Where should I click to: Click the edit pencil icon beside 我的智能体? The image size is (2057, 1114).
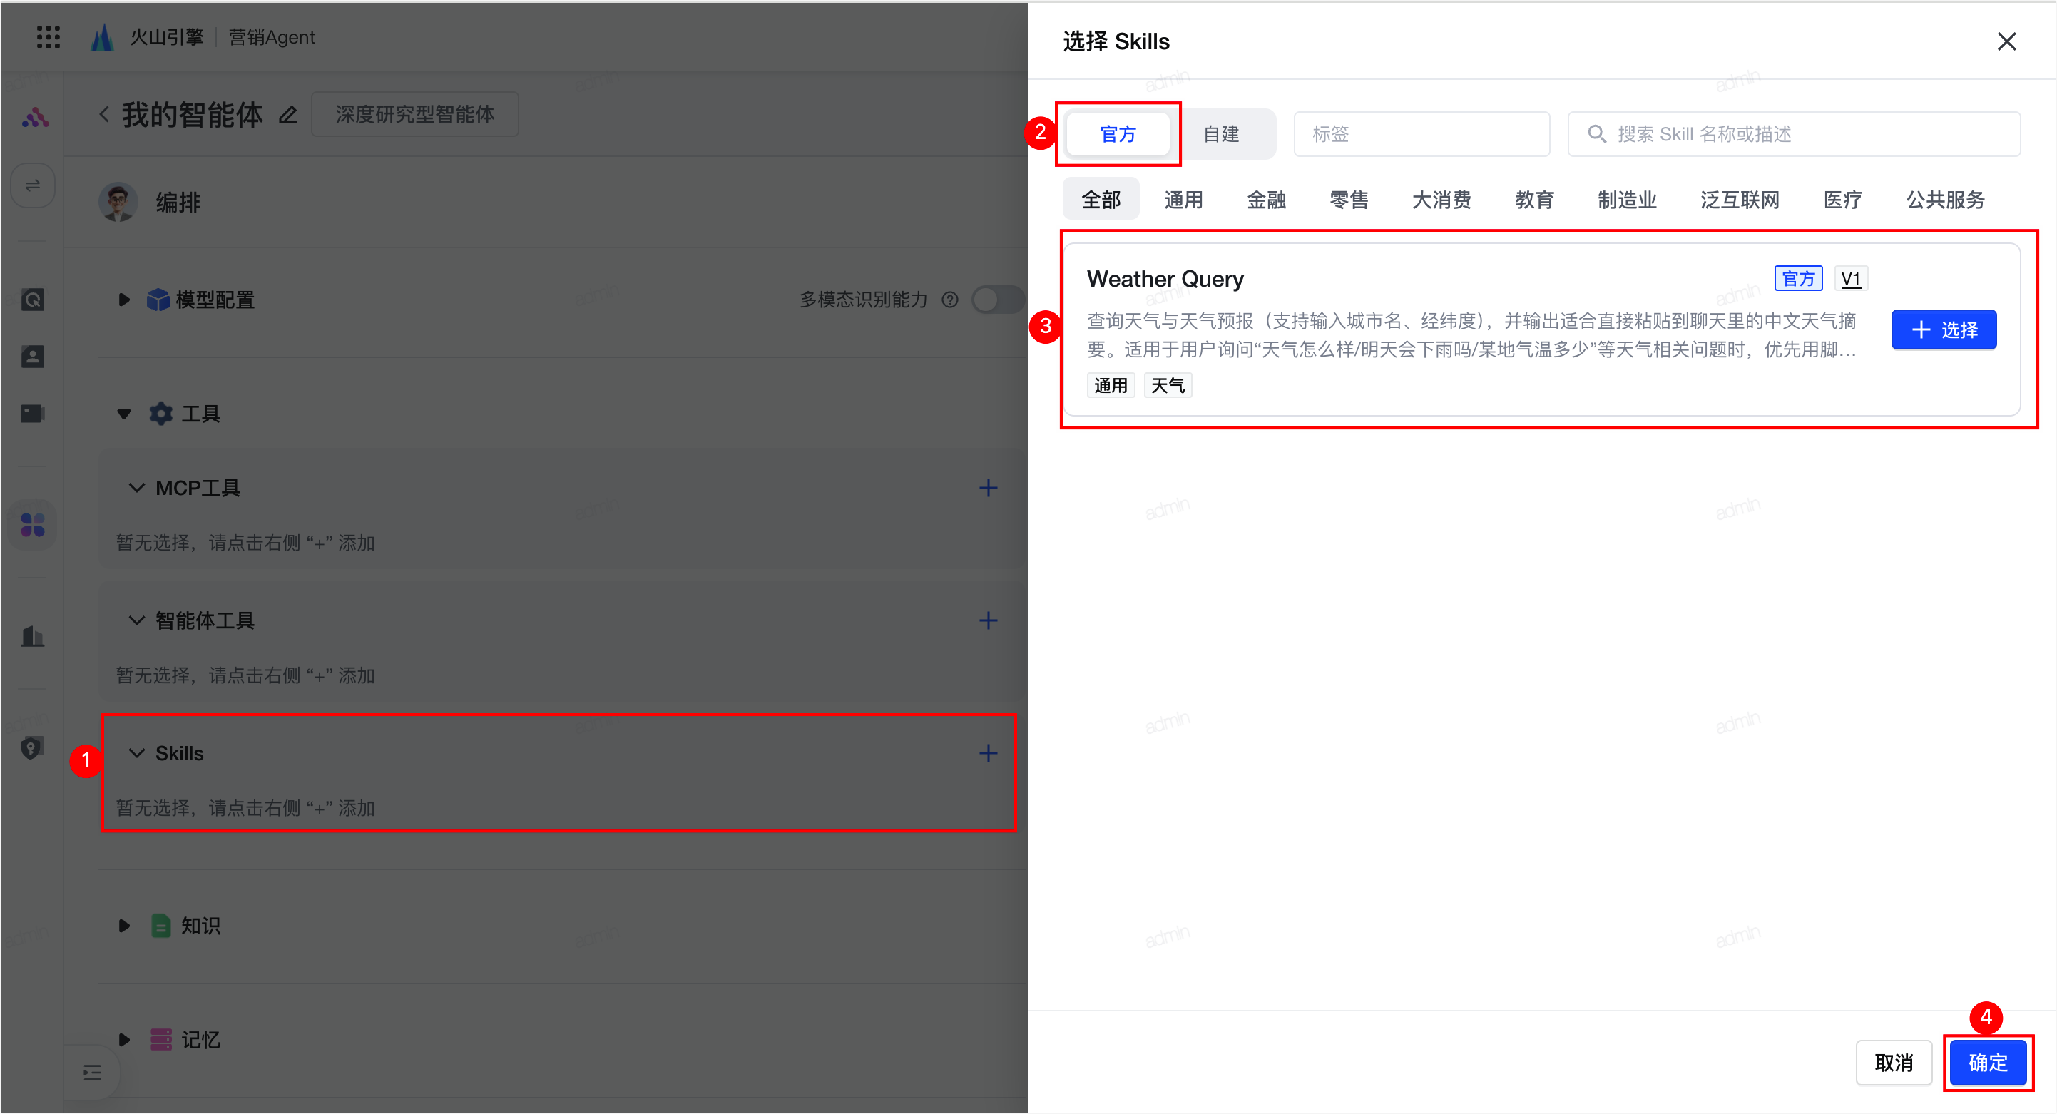click(x=288, y=115)
